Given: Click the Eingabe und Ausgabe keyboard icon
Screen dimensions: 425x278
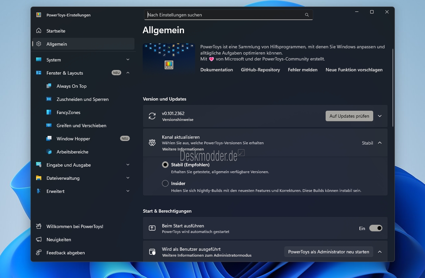Looking at the screenshot, I should pos(39,165).
